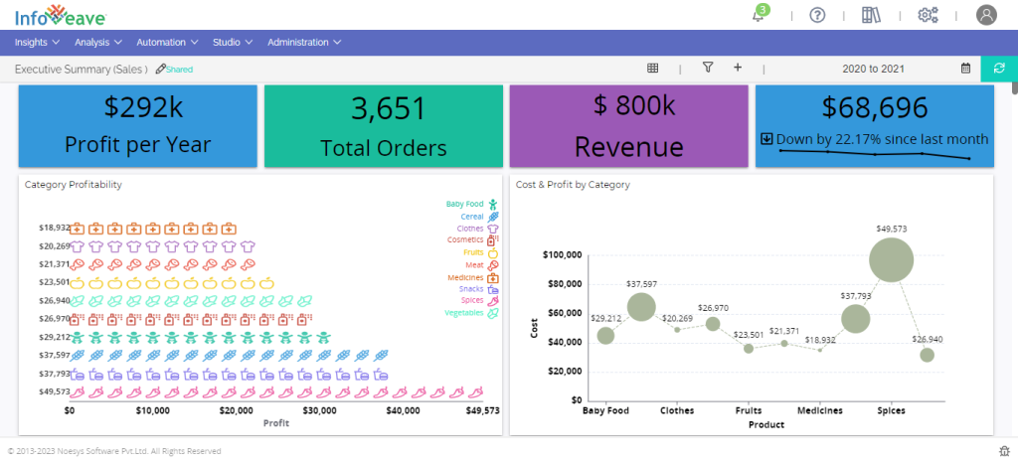The image size is (1018, 466).
Task: Open the Administration menu
Action: [304, 43]
